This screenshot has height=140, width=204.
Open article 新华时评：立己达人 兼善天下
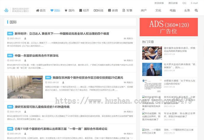[x=62, y=33]
